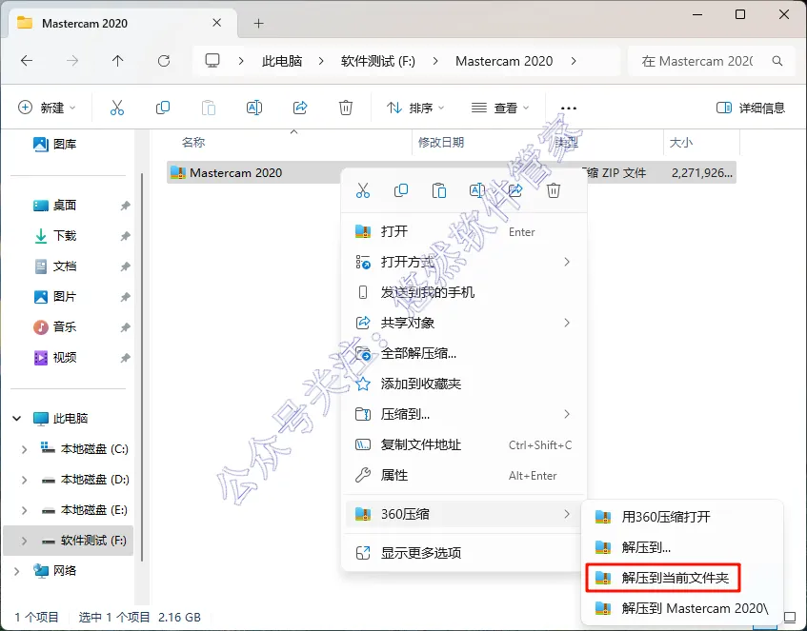807x631 pixels.
Task: Open 桌面 quick access folder
Action: pos(54,206)
